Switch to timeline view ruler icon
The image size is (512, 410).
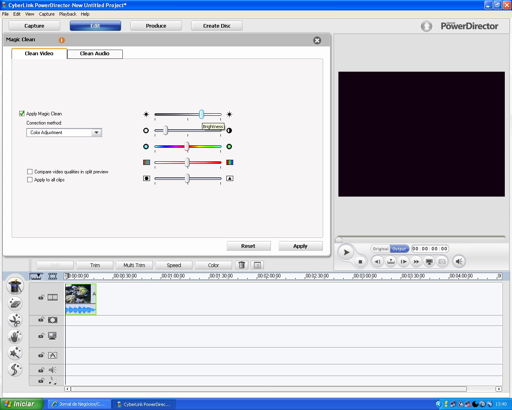click(x=36, y=276)
